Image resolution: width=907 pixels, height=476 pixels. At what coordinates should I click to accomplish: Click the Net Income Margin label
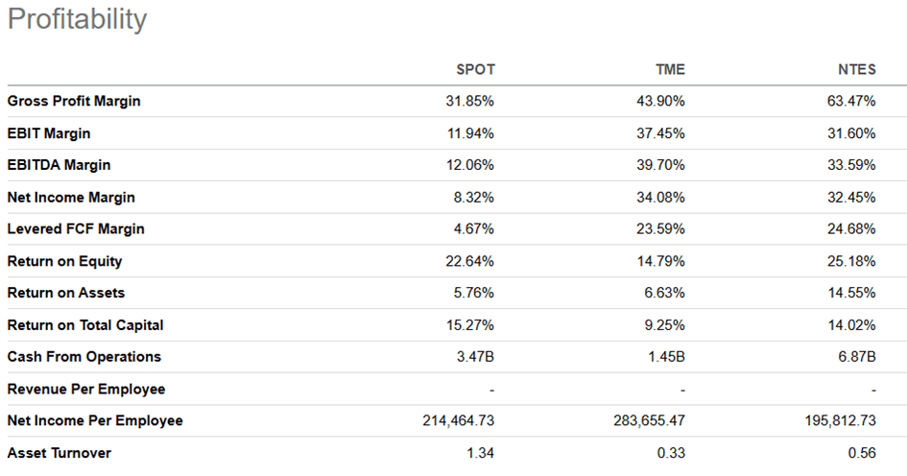coord(71,197)
